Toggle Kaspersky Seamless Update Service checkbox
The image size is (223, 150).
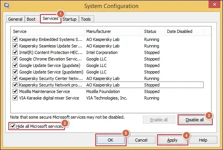click(15, 46)
